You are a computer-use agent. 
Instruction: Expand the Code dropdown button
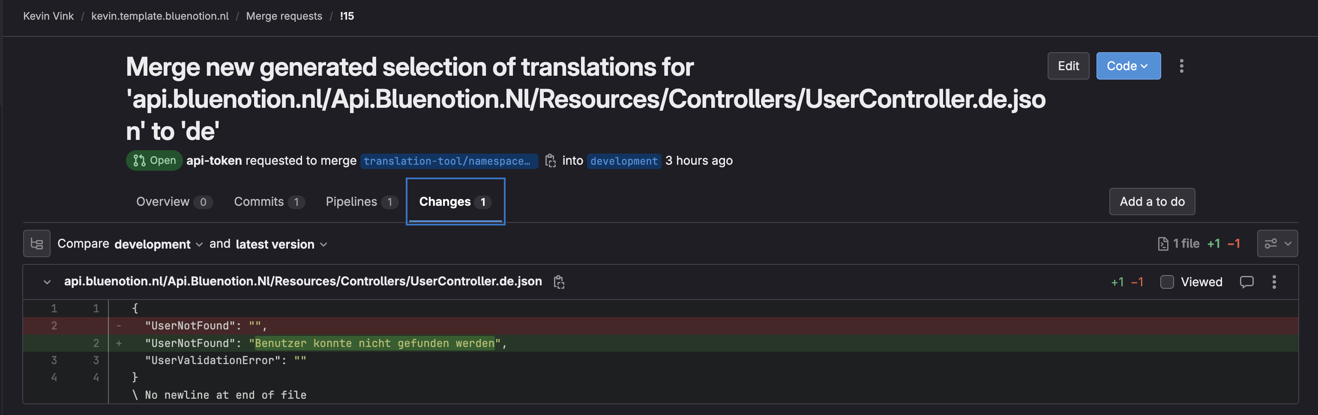pyautogui.click(x=1128, y=66)
